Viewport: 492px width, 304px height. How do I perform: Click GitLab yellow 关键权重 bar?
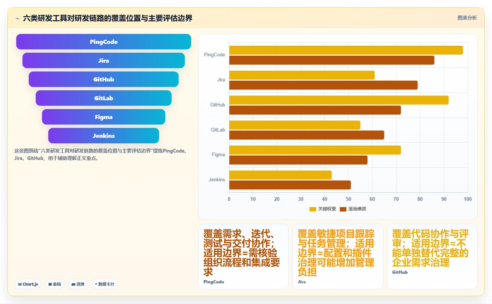(x=295, y=125)
